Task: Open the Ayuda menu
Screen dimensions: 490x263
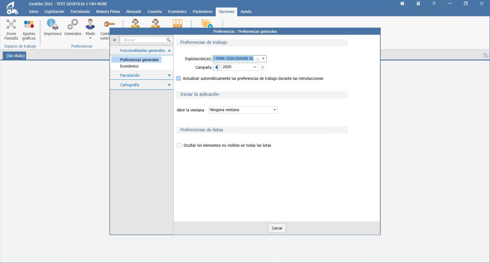Action: [246, 12]
